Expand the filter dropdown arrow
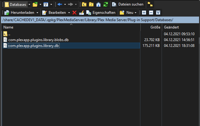The image size is (200, 126). (51, 5)
